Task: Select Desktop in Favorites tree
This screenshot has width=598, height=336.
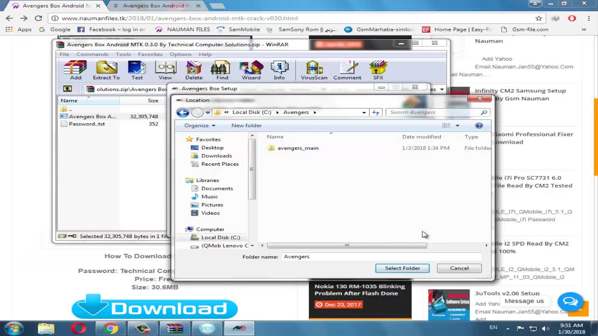Action: pos(207,147)
